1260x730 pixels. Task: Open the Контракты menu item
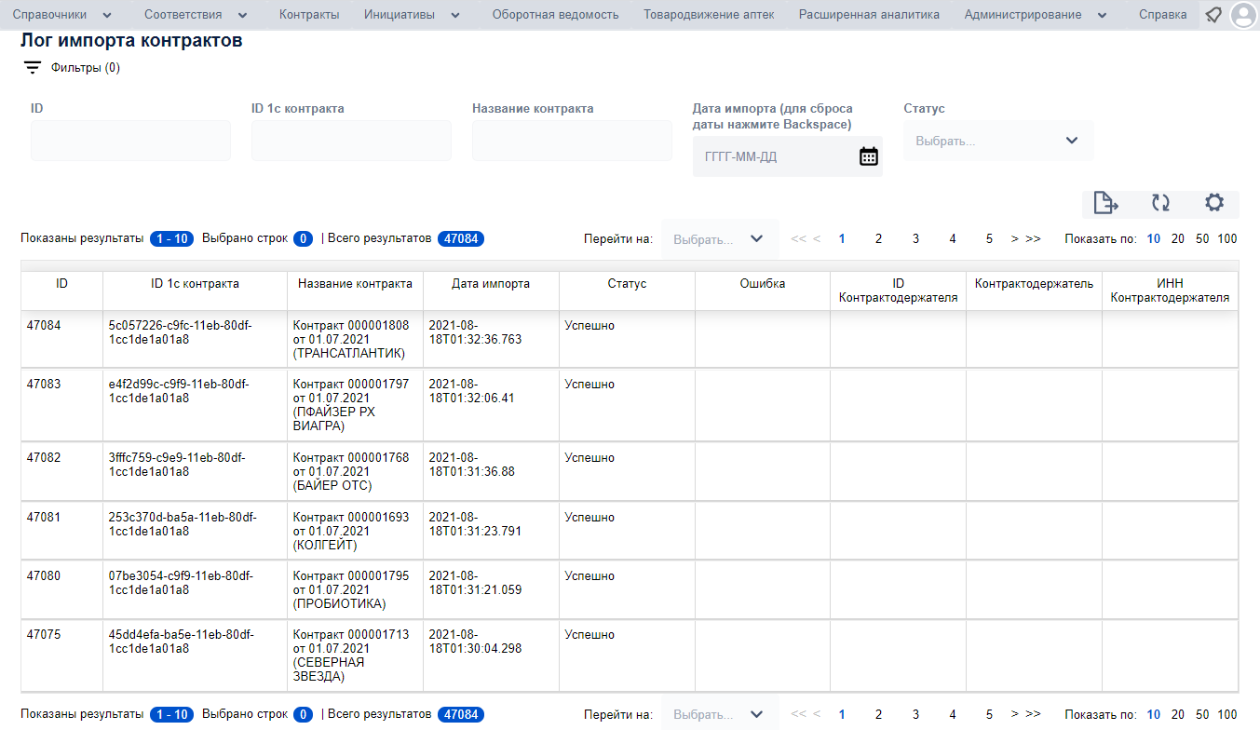pyautogui.click(x=309, y=15)
